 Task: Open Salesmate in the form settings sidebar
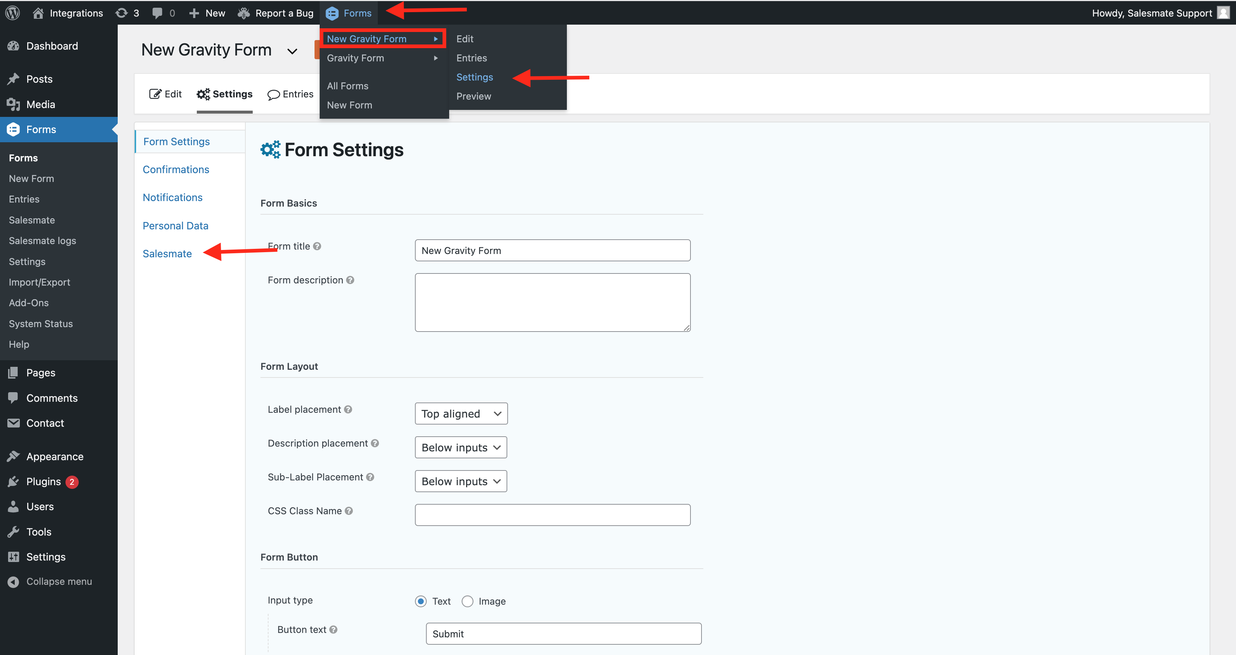[x=167, y=254]
